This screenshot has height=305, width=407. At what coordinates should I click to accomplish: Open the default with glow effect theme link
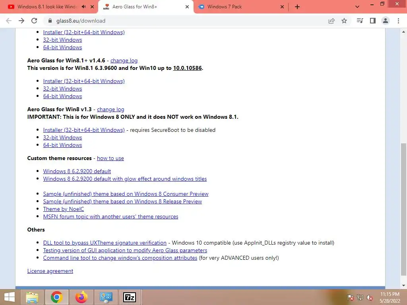tap(125, 179)
